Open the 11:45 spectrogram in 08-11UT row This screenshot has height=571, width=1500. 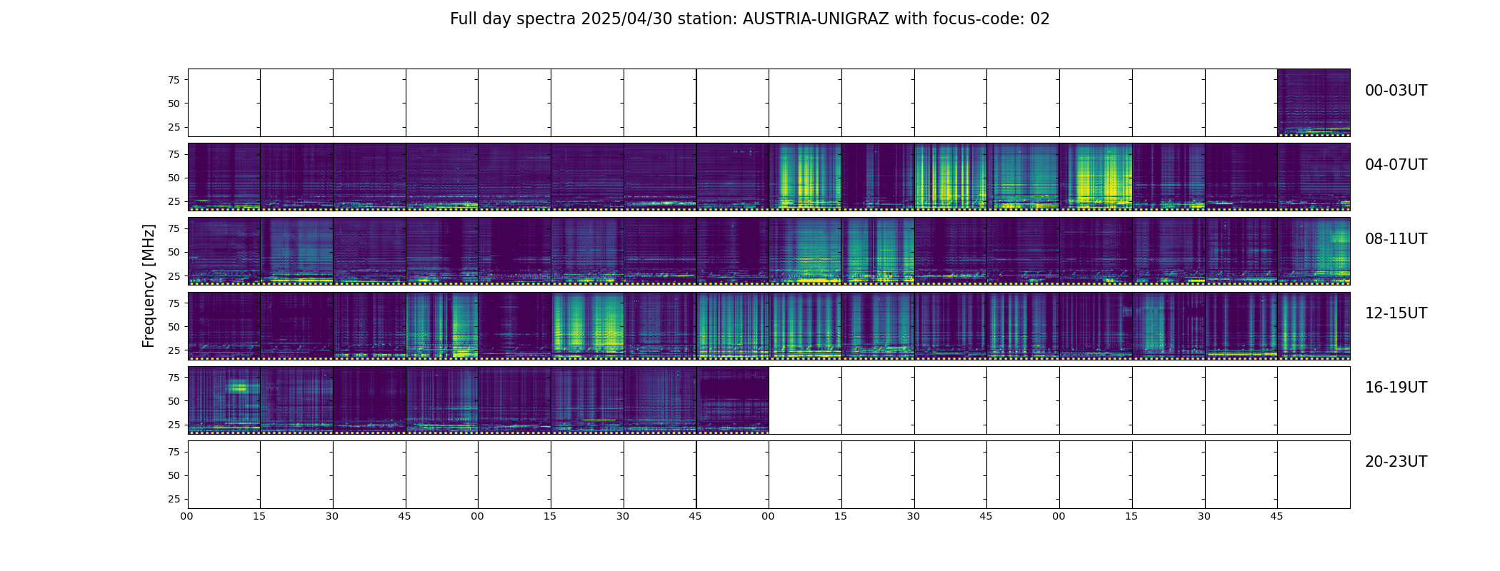point(1314,251)
